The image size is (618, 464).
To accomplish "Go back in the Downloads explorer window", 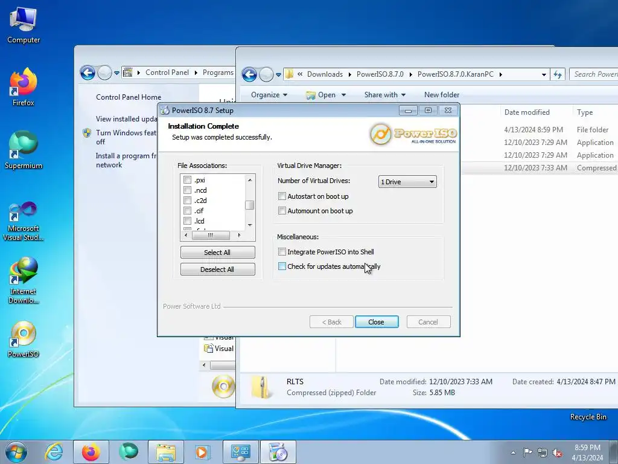I will point(249,74).
